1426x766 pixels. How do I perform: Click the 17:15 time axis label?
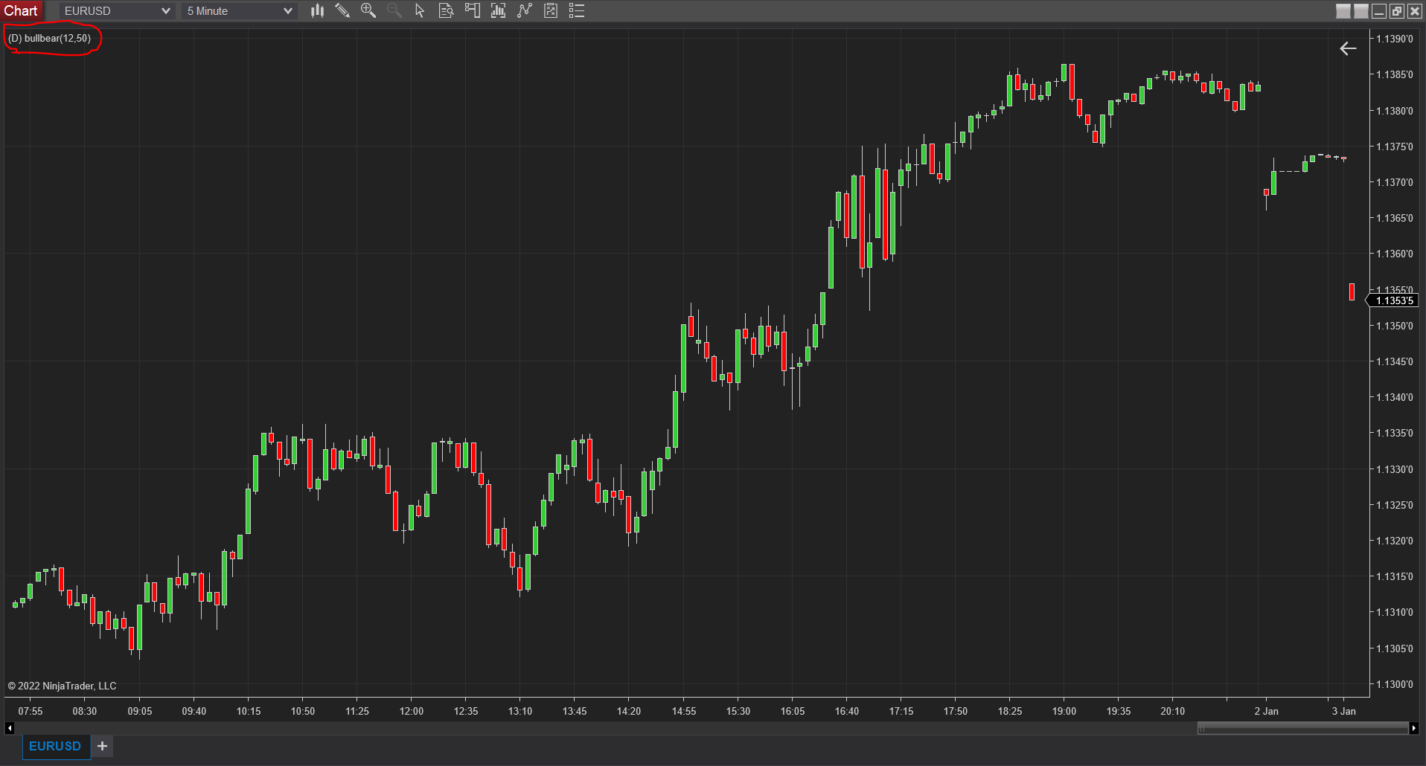click(901, 711)
